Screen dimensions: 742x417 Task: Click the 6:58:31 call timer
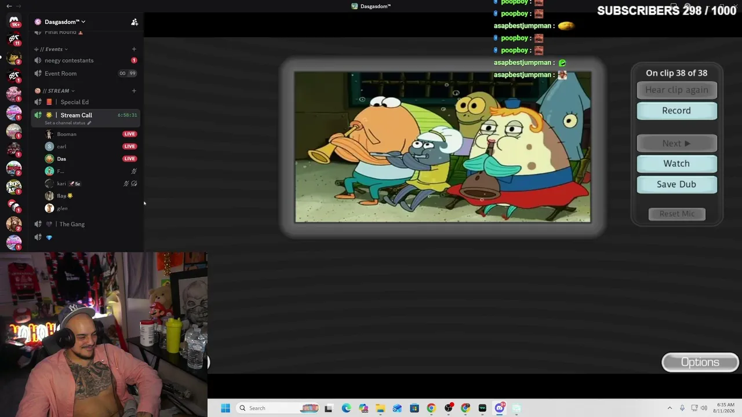(128, 115)
